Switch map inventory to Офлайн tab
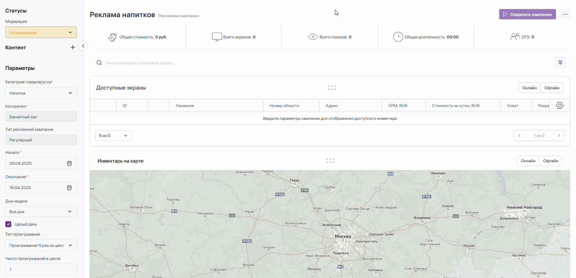 (x=550, y=161)
